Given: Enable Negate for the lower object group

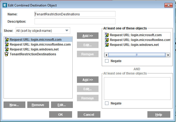Looking at the screenshot, I should tap(107, 103).
